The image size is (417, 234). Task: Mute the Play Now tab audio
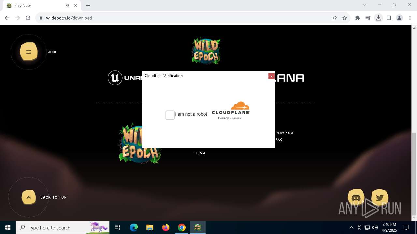click(x=67, y=6)
